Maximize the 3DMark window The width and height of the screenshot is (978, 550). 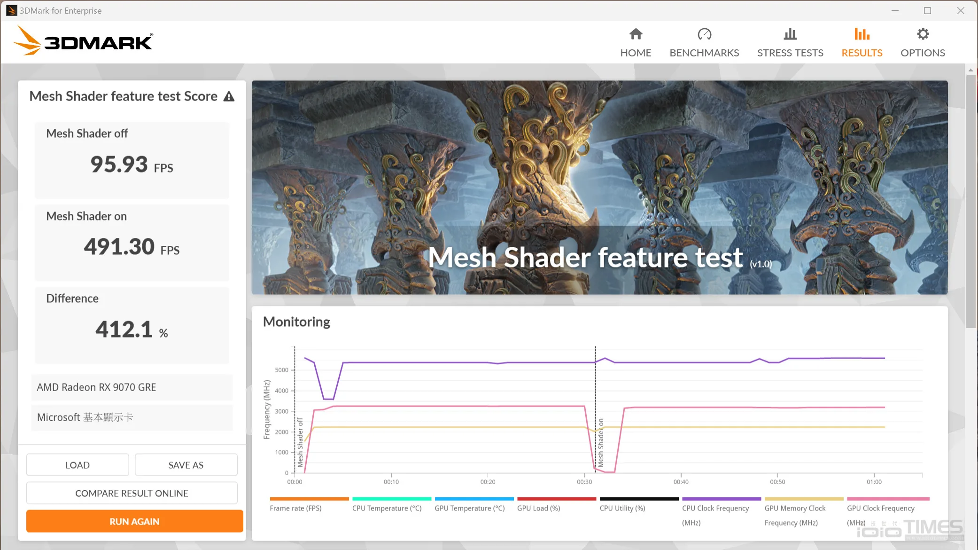[927, 10]
